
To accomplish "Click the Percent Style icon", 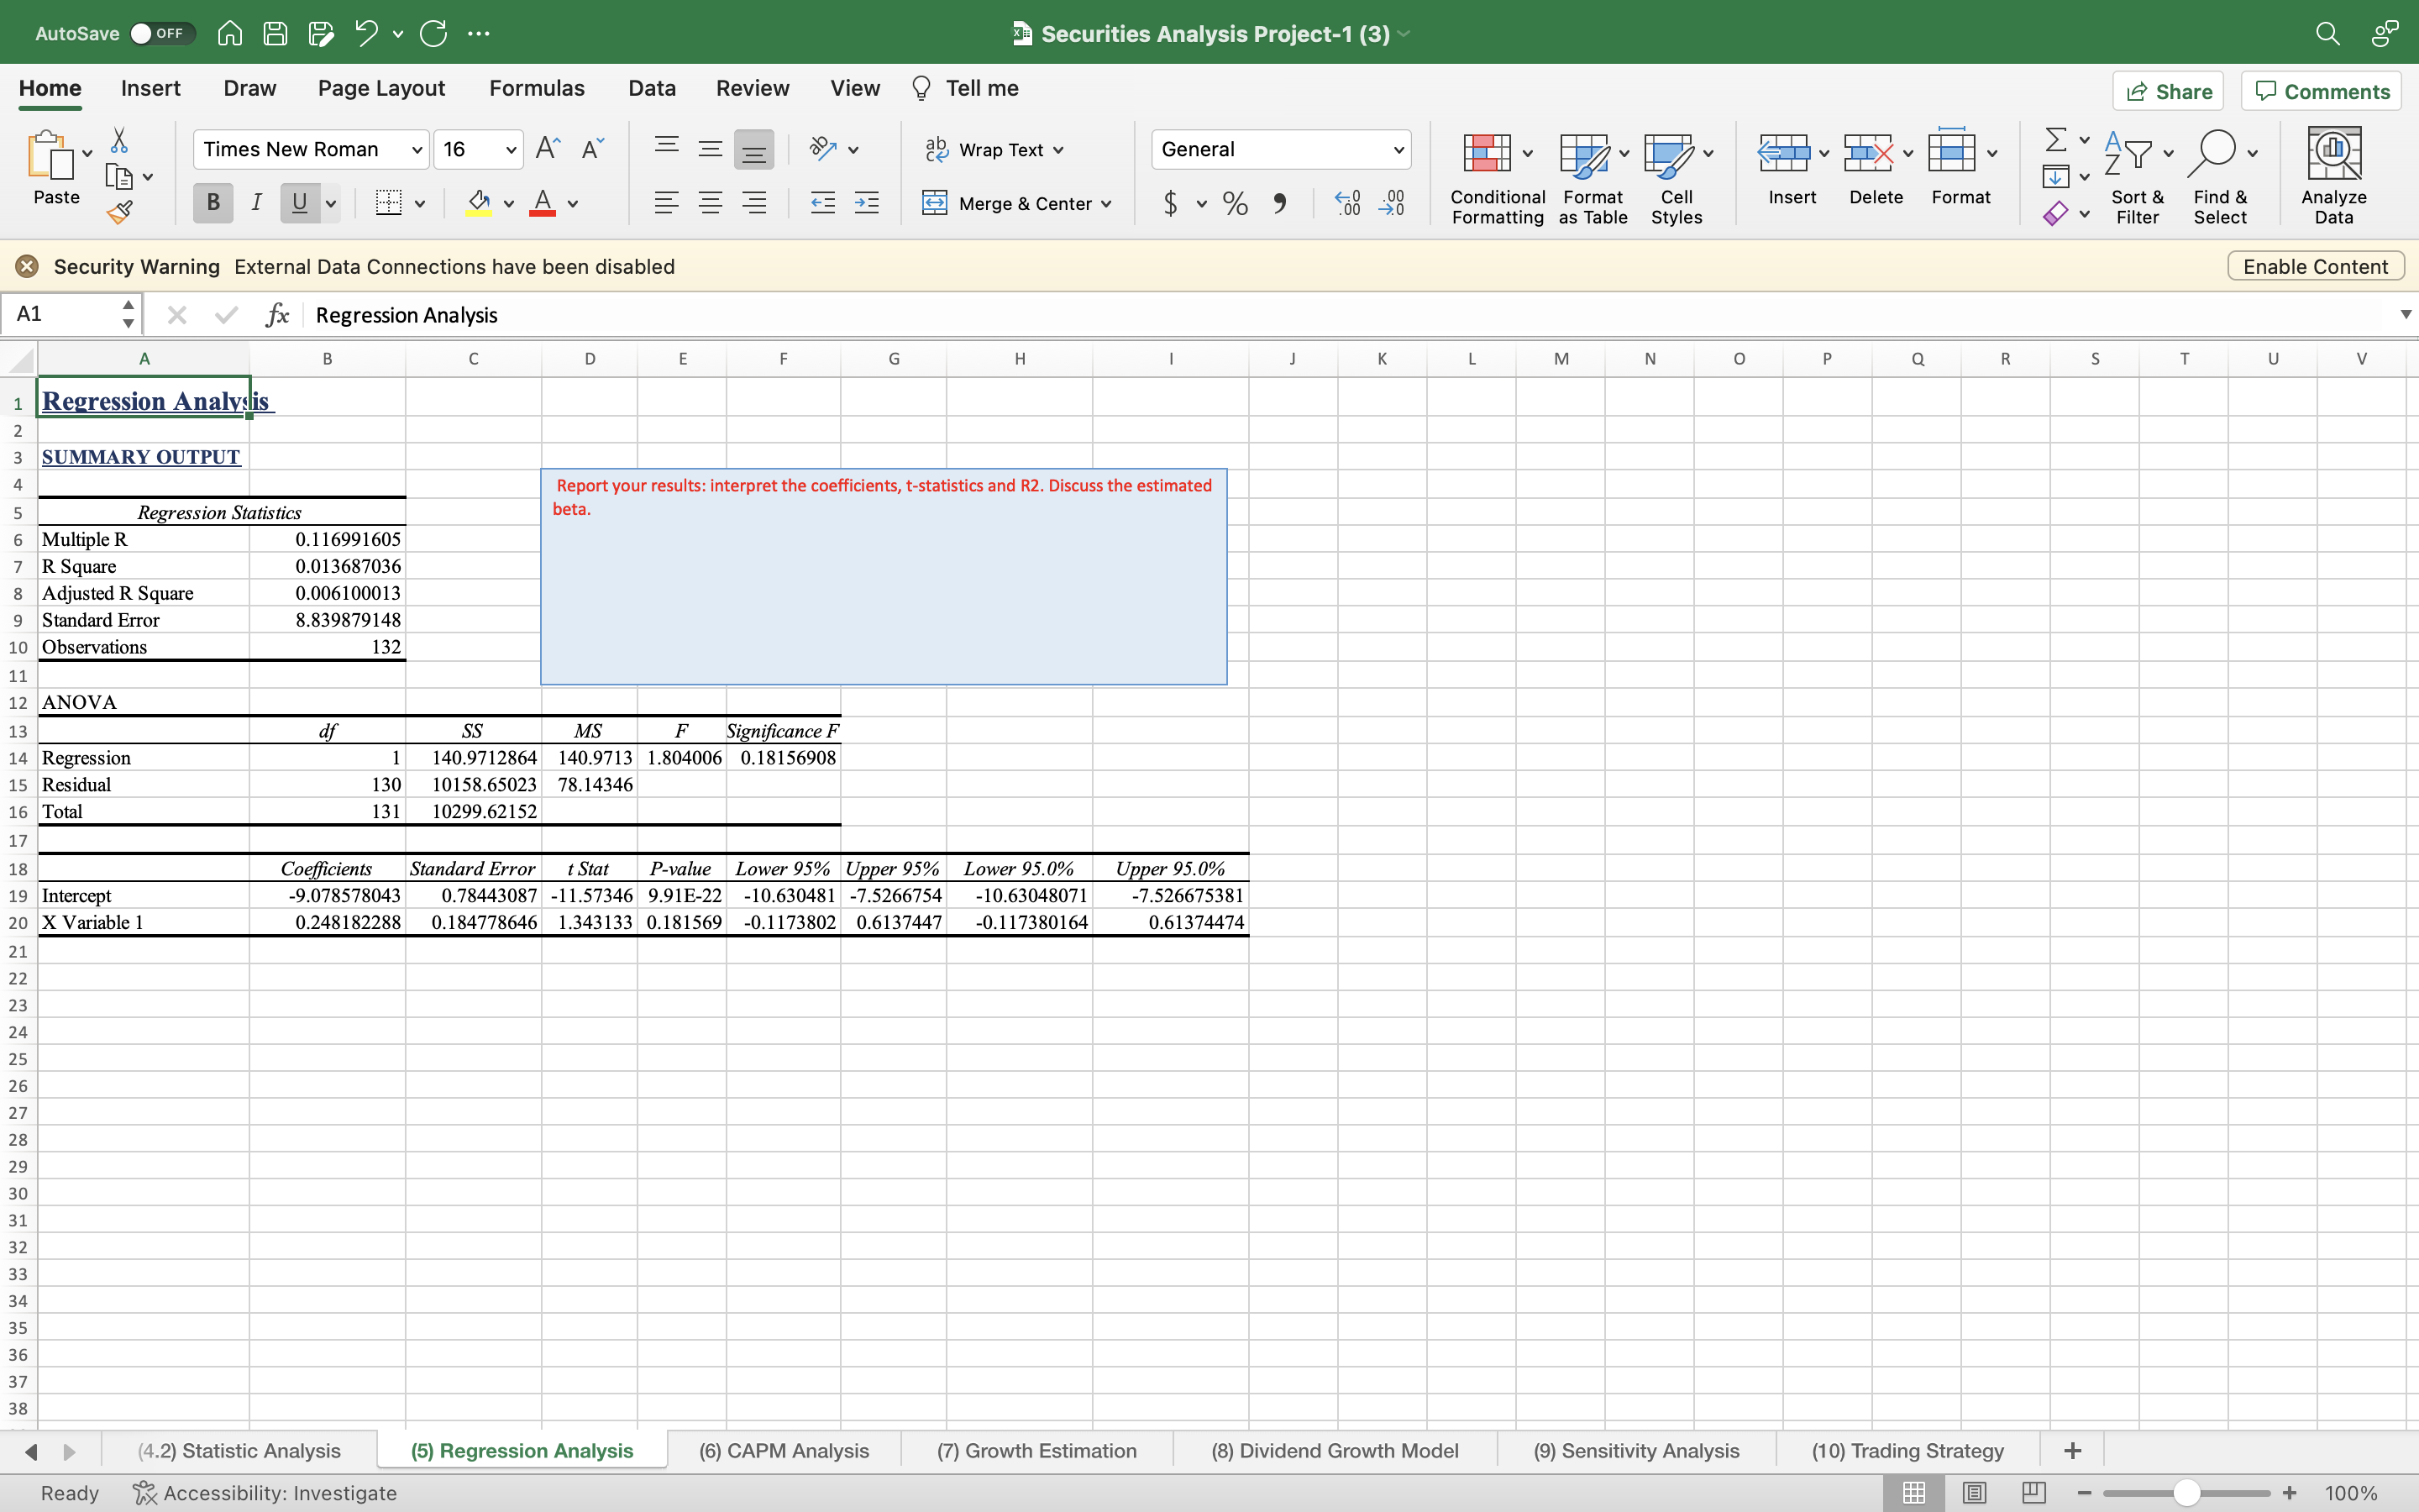I will [x=1236, y=204].
